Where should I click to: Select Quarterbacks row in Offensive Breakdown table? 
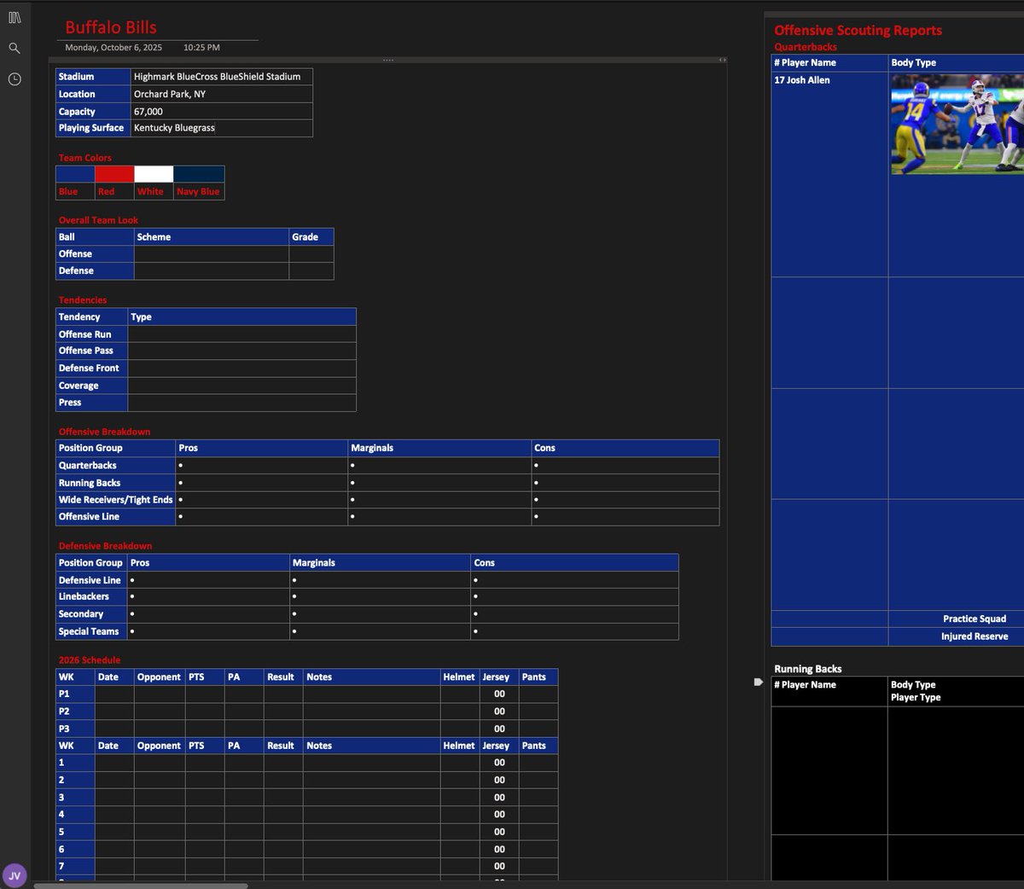[x=387, y=466]
